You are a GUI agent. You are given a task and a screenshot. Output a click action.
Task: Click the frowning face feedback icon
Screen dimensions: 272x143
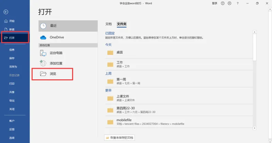[230, 3]
